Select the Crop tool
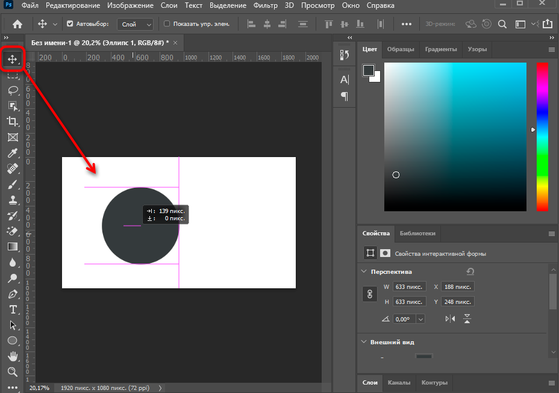Viewport: 559px width, 393px height. pos(13,122)
